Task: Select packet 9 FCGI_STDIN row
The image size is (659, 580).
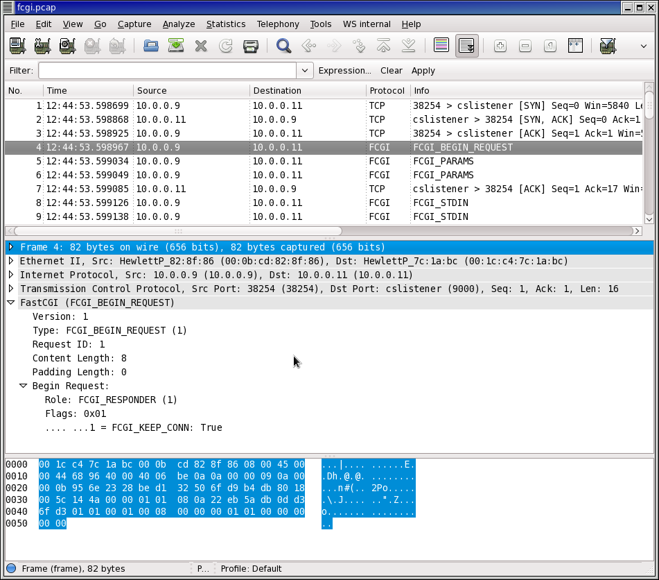Action: tap(324, 216)
